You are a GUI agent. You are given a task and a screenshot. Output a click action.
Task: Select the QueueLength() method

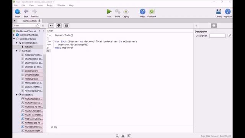tap(33, 87)
